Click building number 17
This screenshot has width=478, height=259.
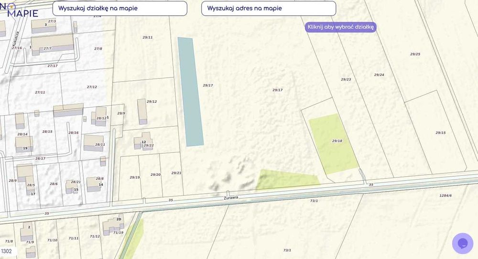coord(33,194)
